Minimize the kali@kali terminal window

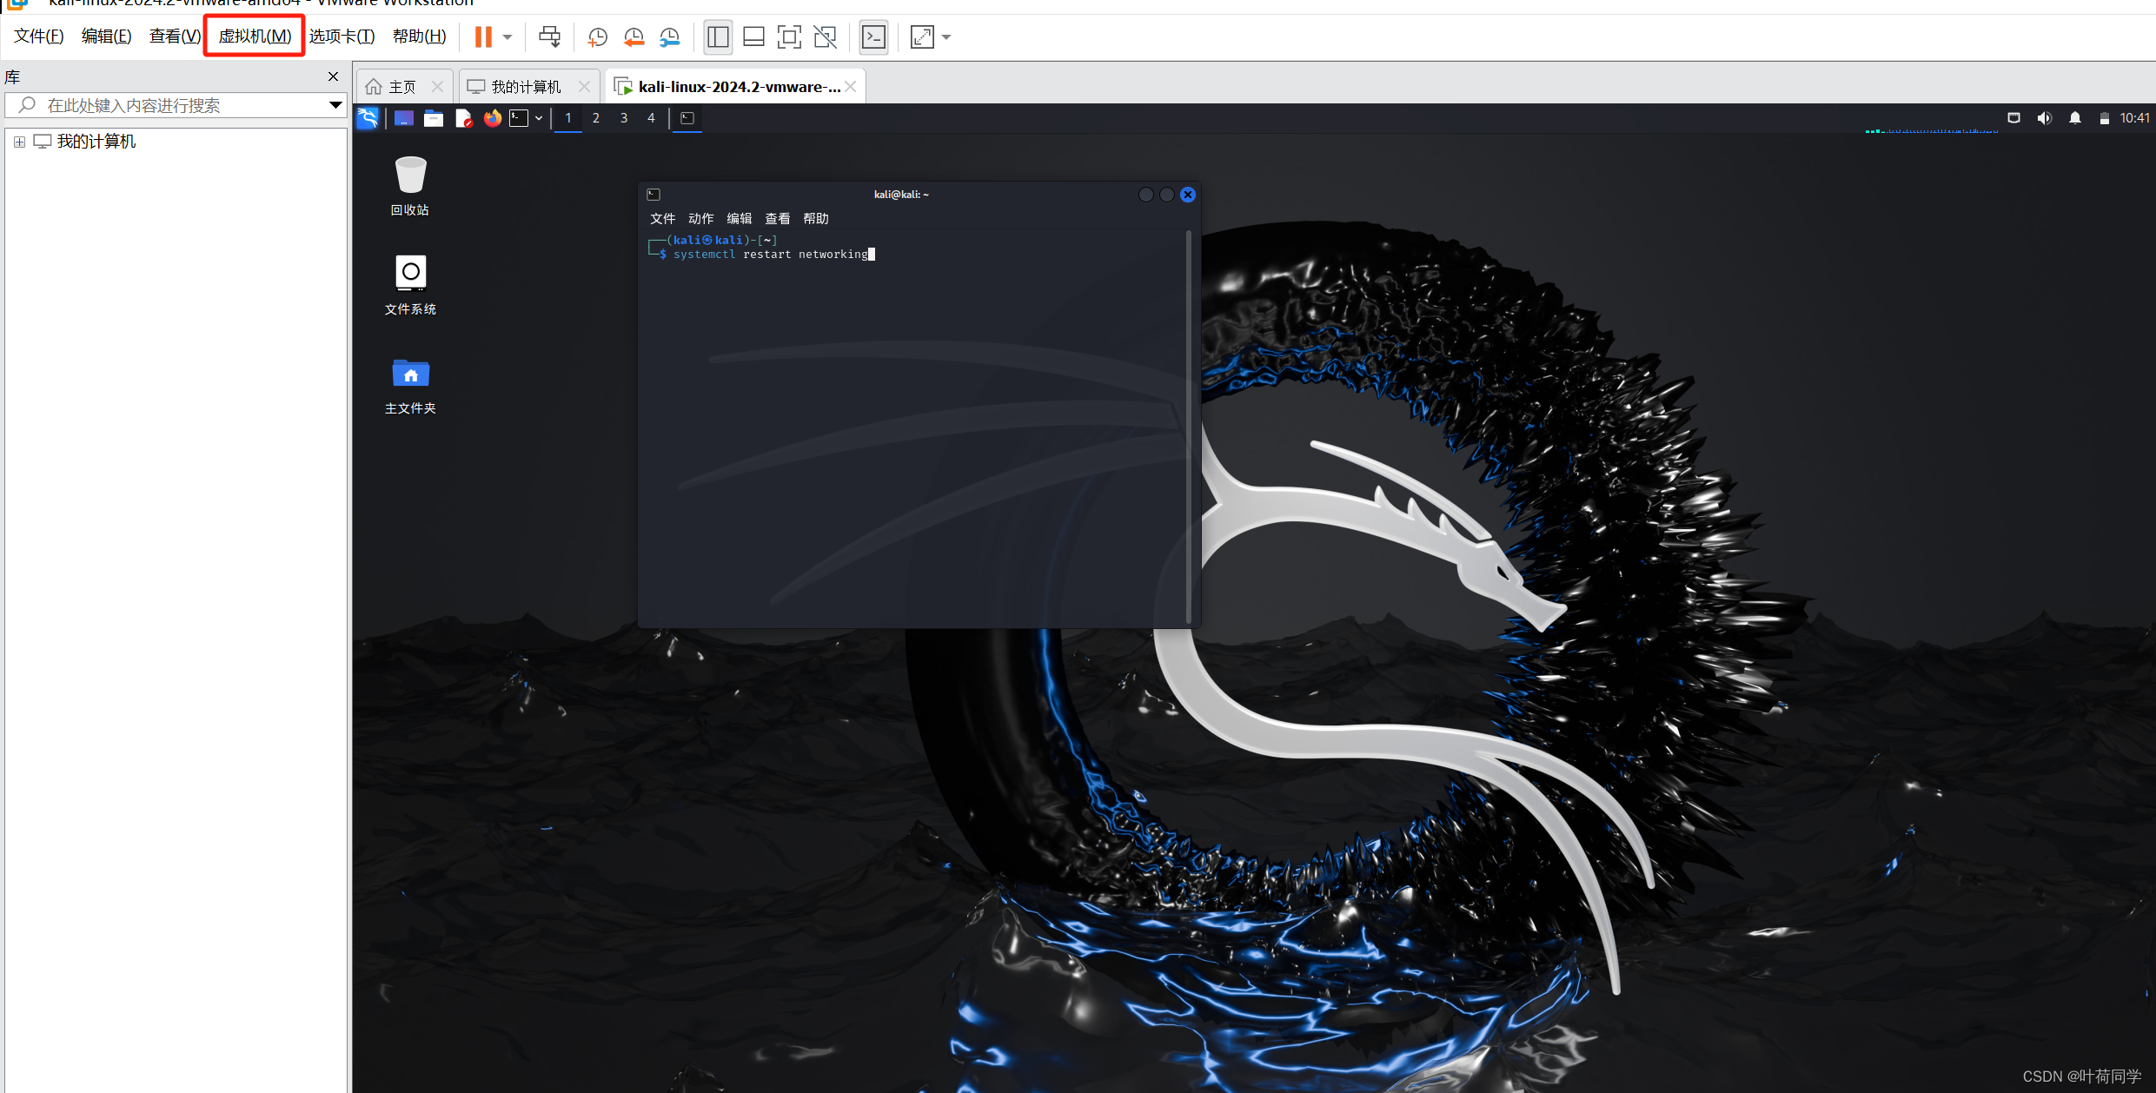tap(1146, 195)
